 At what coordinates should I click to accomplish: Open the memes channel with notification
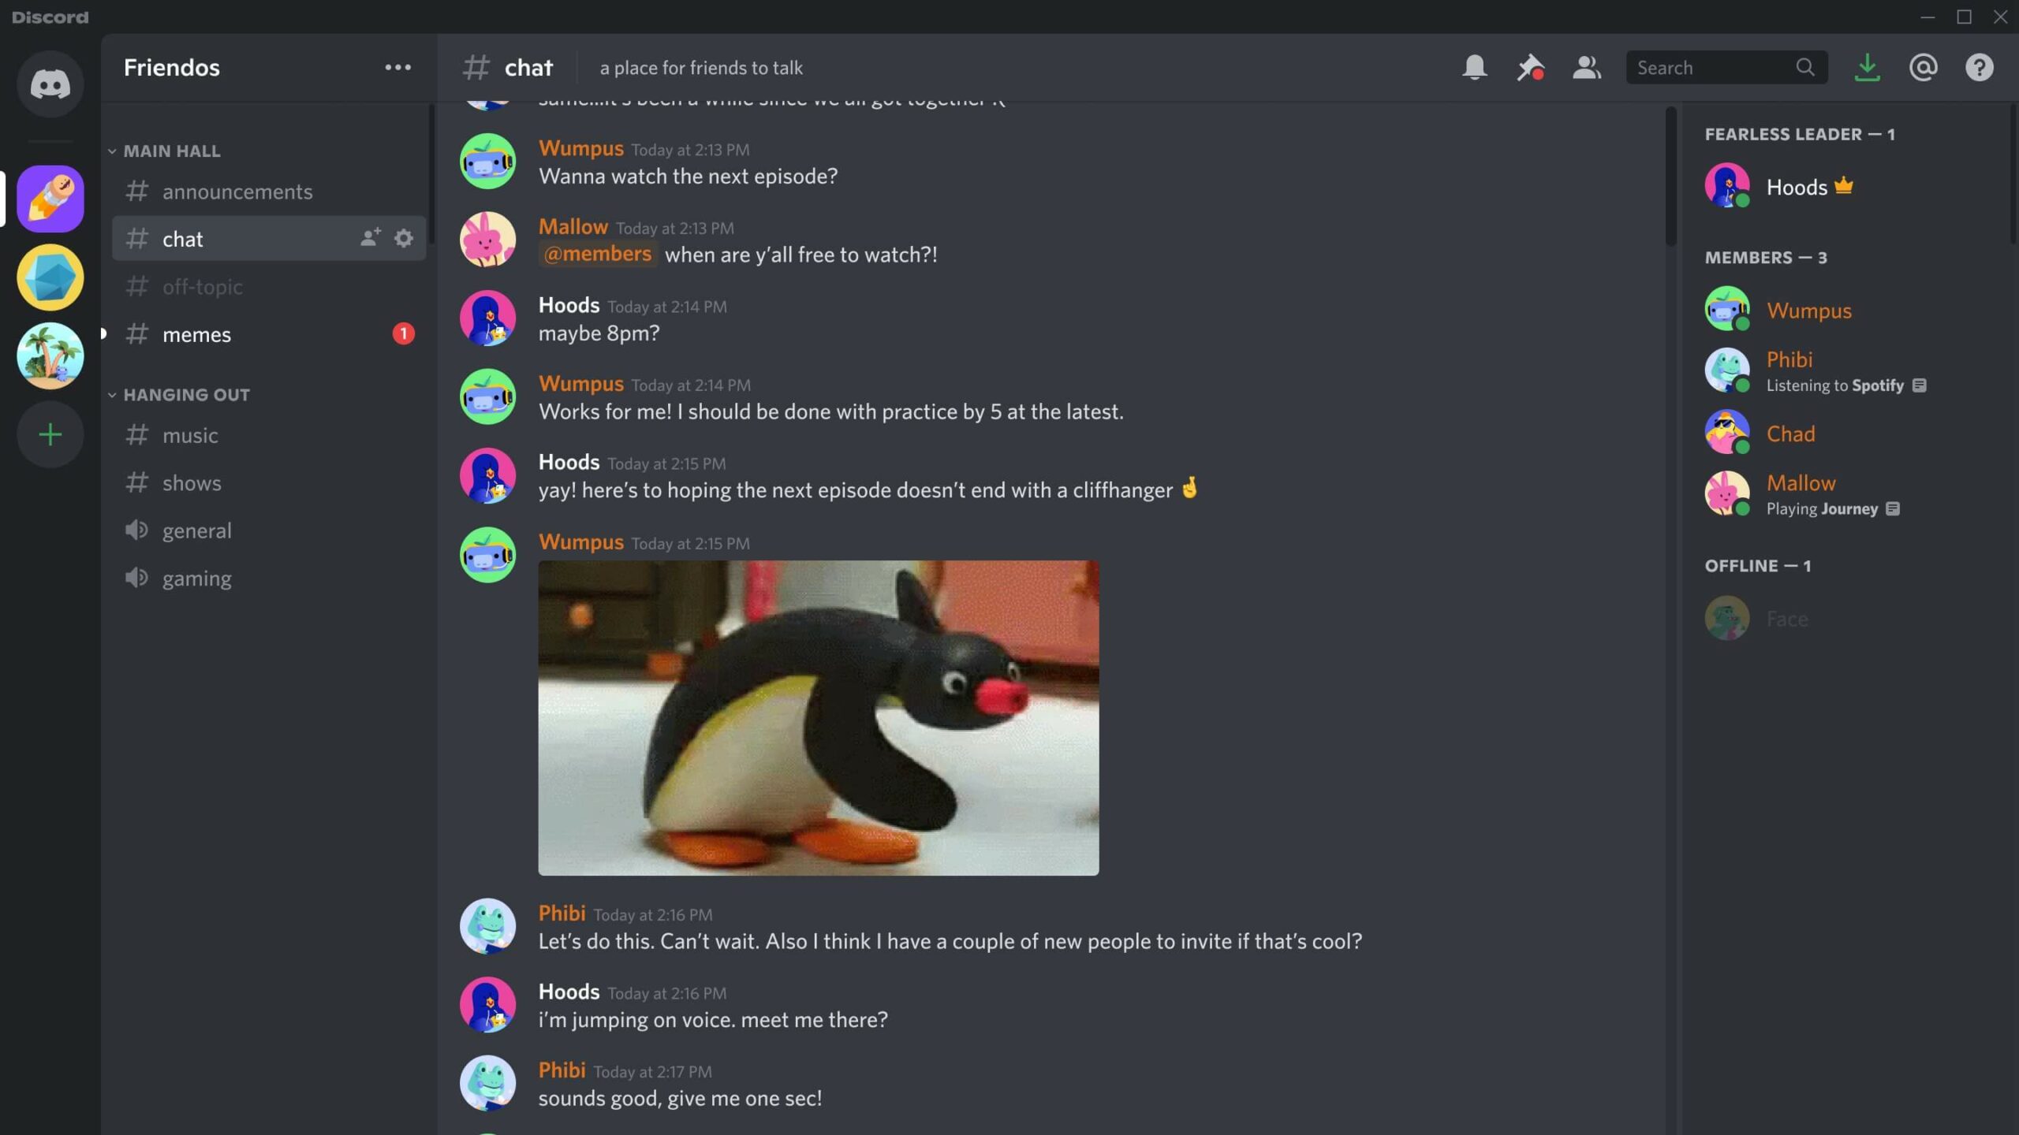(196, 335)
